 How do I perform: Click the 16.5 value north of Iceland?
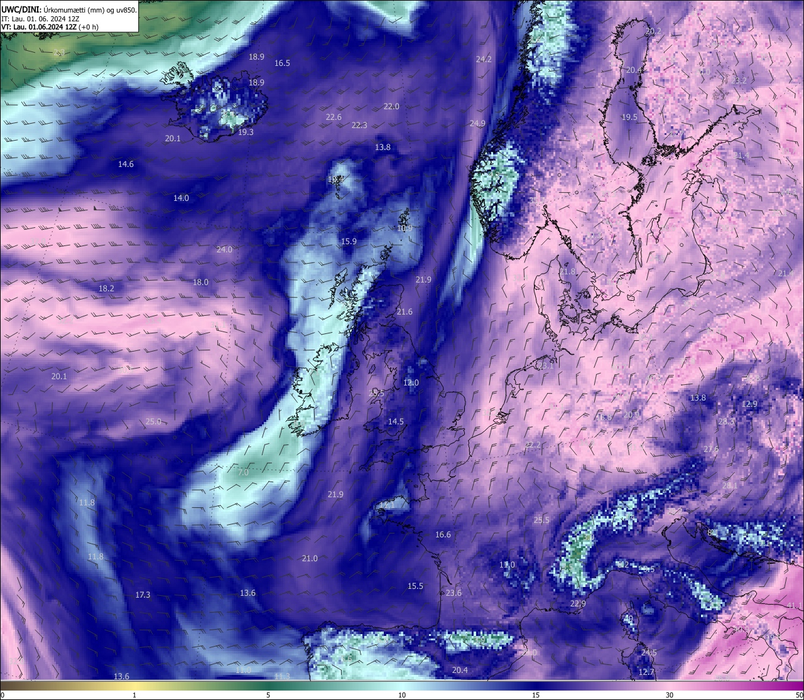coord(282,63)
